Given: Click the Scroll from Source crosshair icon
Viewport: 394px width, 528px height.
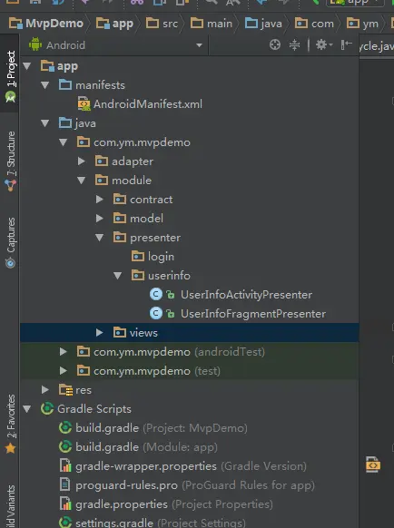Looking at the screenshot, I should click(275, 44).
